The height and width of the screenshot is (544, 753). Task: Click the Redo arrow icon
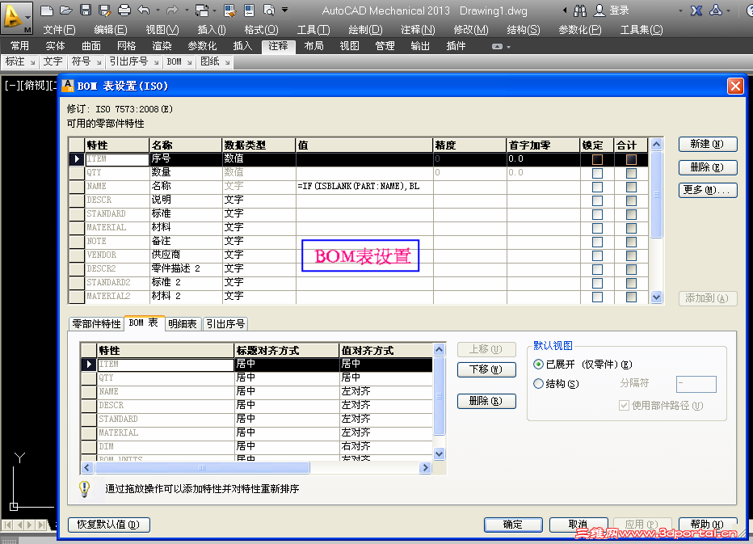coord(171,10)
